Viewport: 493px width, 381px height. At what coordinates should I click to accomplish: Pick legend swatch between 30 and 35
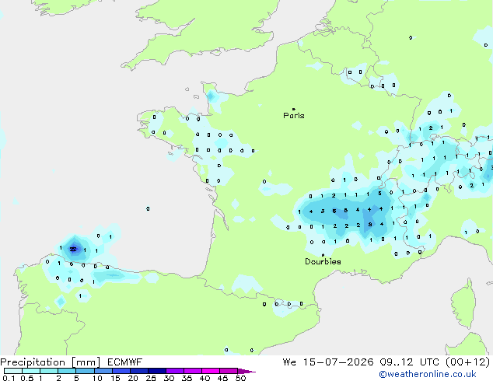(x=175, y=371)
